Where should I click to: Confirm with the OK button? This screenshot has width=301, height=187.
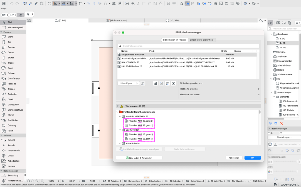tap(253, 158)
